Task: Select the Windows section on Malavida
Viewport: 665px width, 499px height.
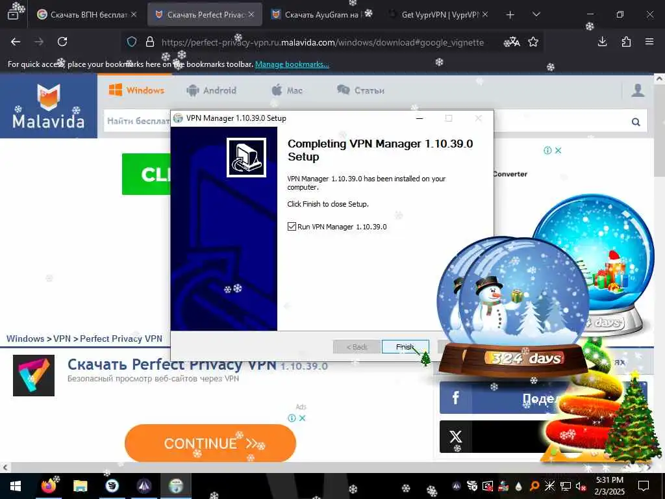Action: coord(136,90)
